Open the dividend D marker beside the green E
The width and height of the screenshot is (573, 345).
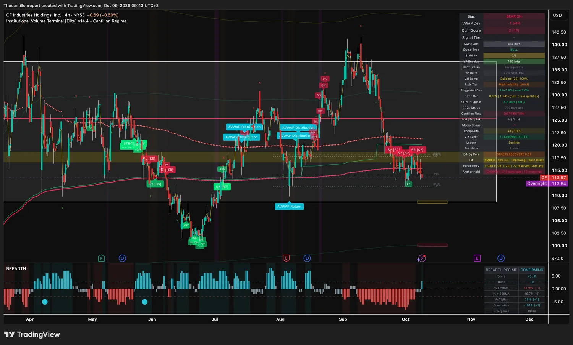click(x=122, y=258)
